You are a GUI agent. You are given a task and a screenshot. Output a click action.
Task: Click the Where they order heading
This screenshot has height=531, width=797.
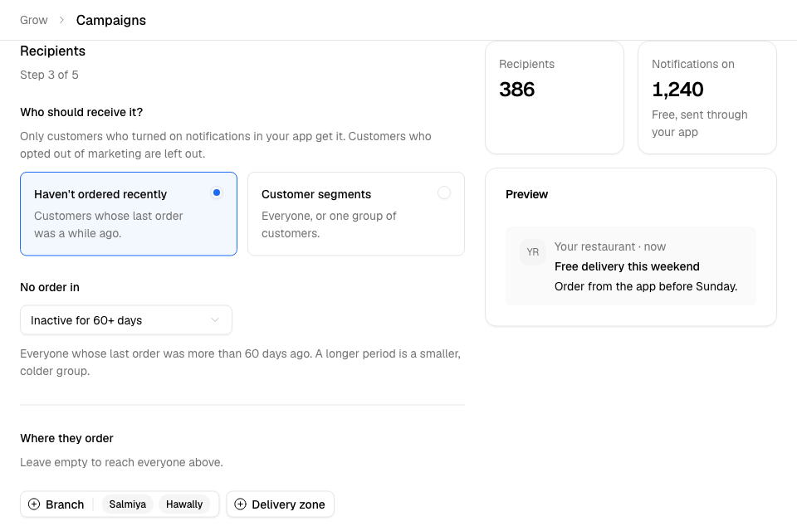(66, 438)
